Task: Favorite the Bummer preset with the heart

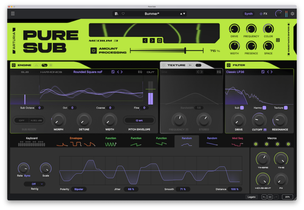Action: coord(123,14)
